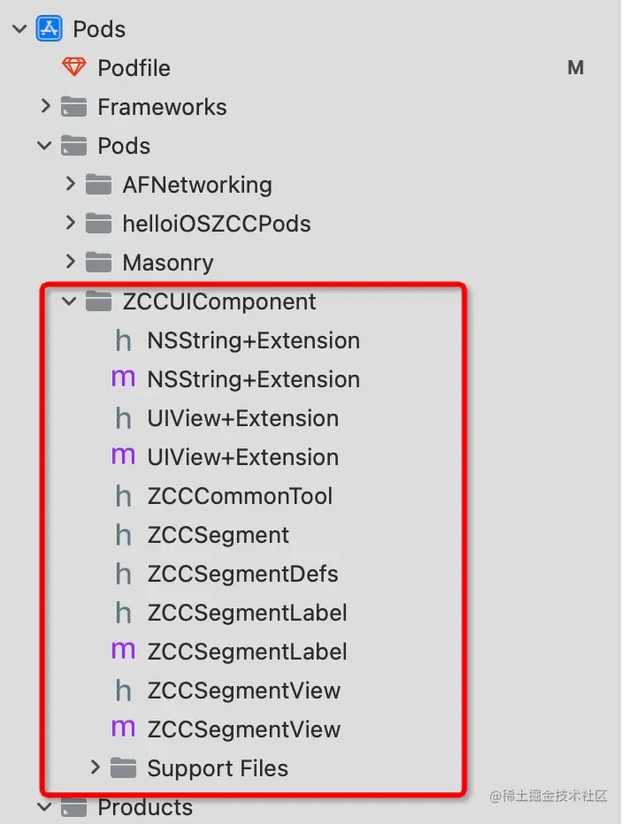Click the ZCCSegmentLabel implementation 'm' icon
Image resolution: width=628 pixels, height=824 pixels.
click(124, 652)
